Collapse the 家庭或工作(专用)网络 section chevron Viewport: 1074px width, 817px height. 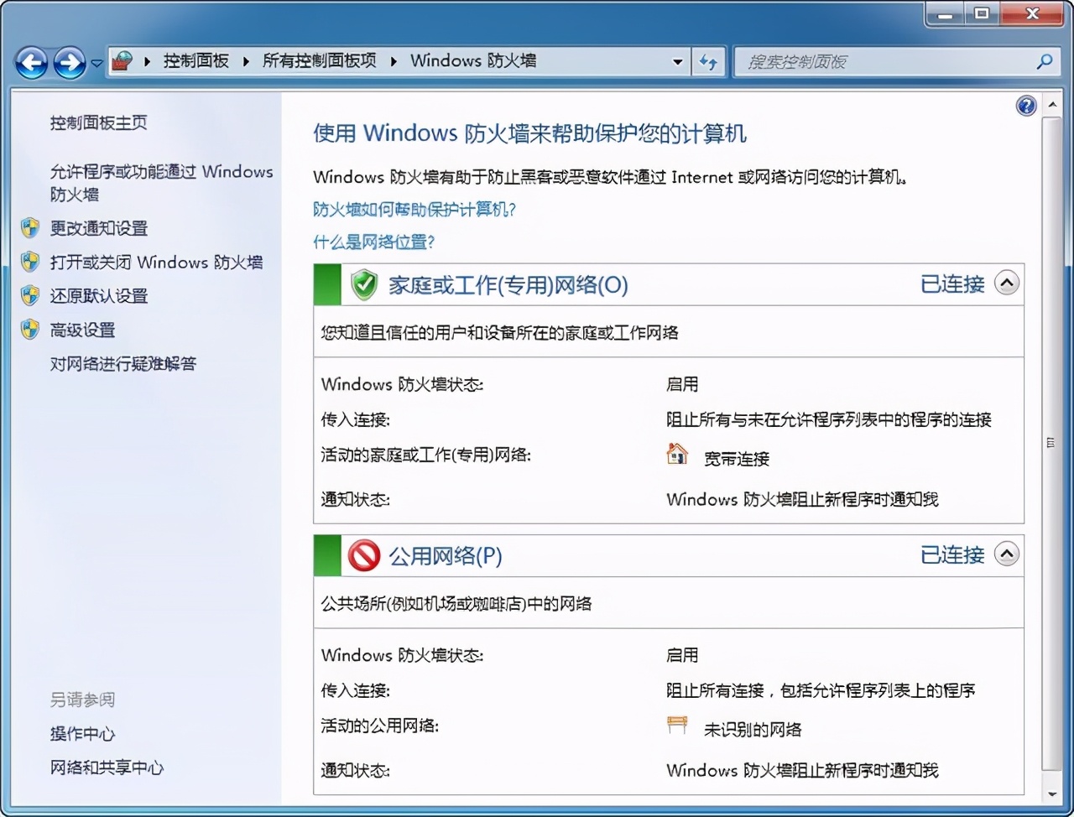[1006, 284]
